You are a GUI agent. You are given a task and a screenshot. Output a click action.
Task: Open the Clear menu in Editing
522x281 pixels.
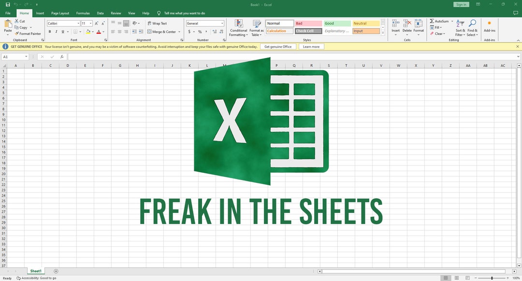point(437,34)
